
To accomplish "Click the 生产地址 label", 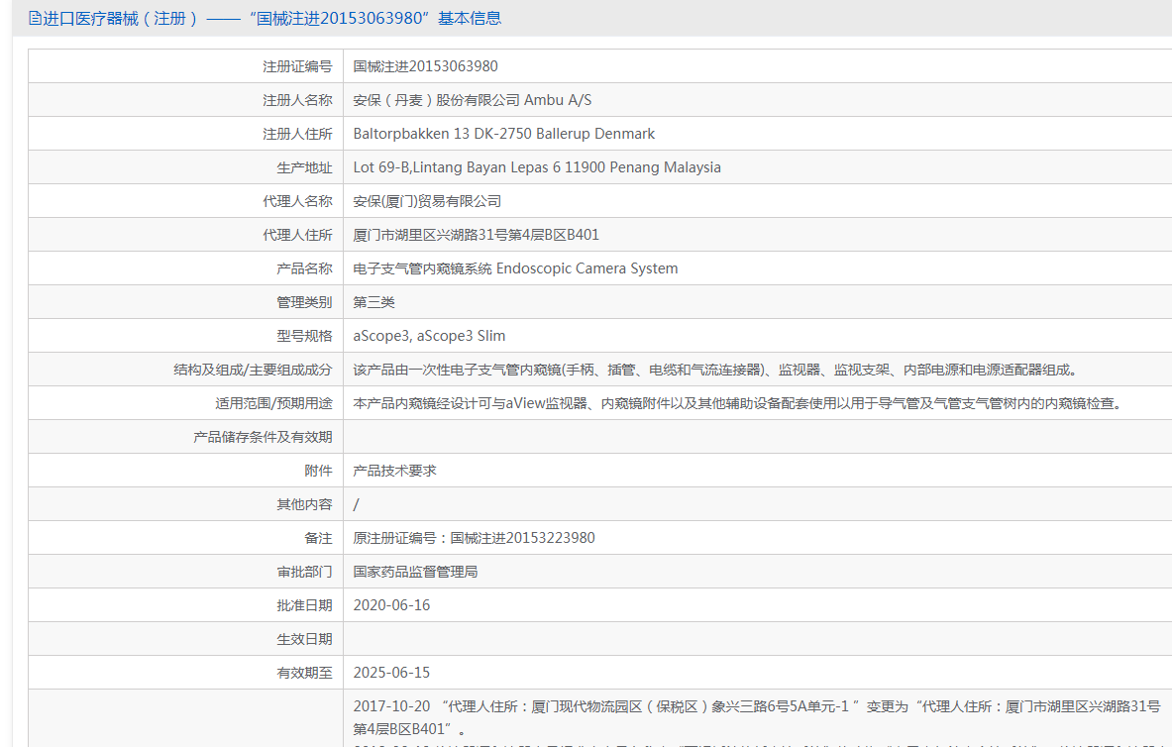I will (304, 167).
